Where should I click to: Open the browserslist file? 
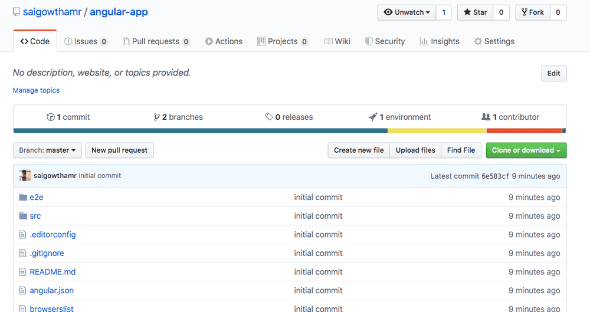[x=52, y=308]
